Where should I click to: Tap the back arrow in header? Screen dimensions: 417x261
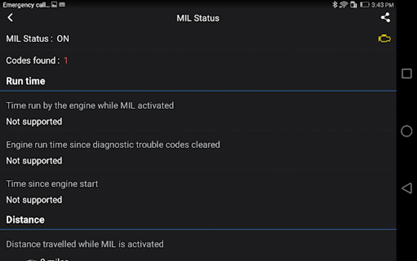(x=10, y=18)
